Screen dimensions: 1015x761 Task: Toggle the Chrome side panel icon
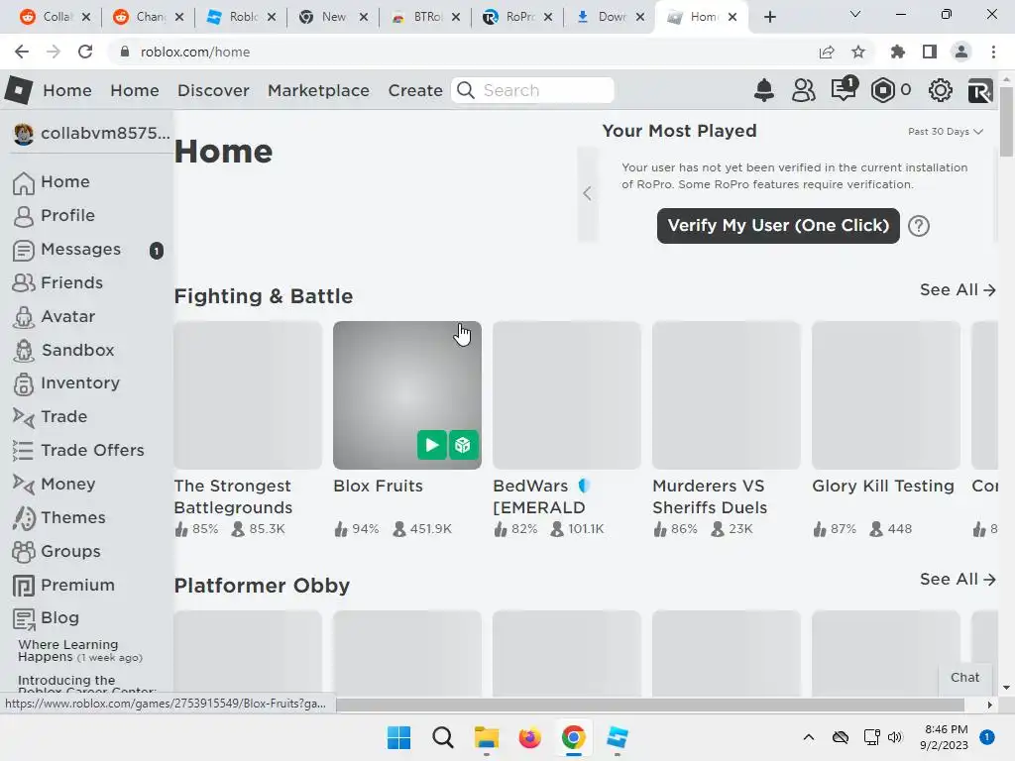[x=930, y=52]
